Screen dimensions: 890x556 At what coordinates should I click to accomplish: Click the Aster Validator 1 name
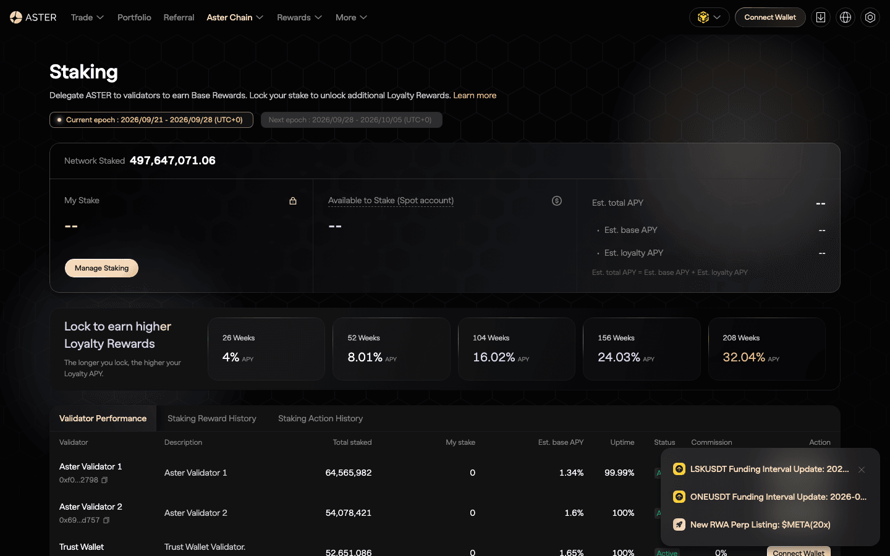click(x=90, y=466)
